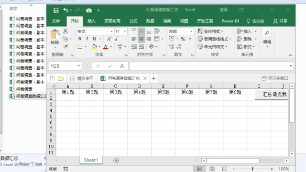Apply comma style number format
The height and width of the screenshot is (172, 306).
pos(190,39)
